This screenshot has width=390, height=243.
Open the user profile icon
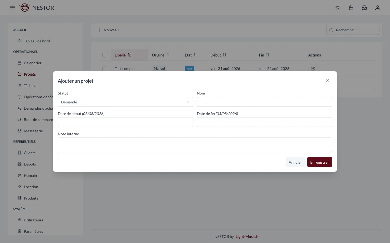point(378,8)
